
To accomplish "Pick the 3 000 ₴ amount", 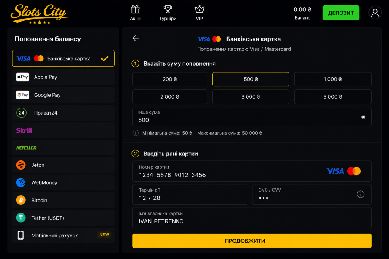I will (x=251, y=97).
